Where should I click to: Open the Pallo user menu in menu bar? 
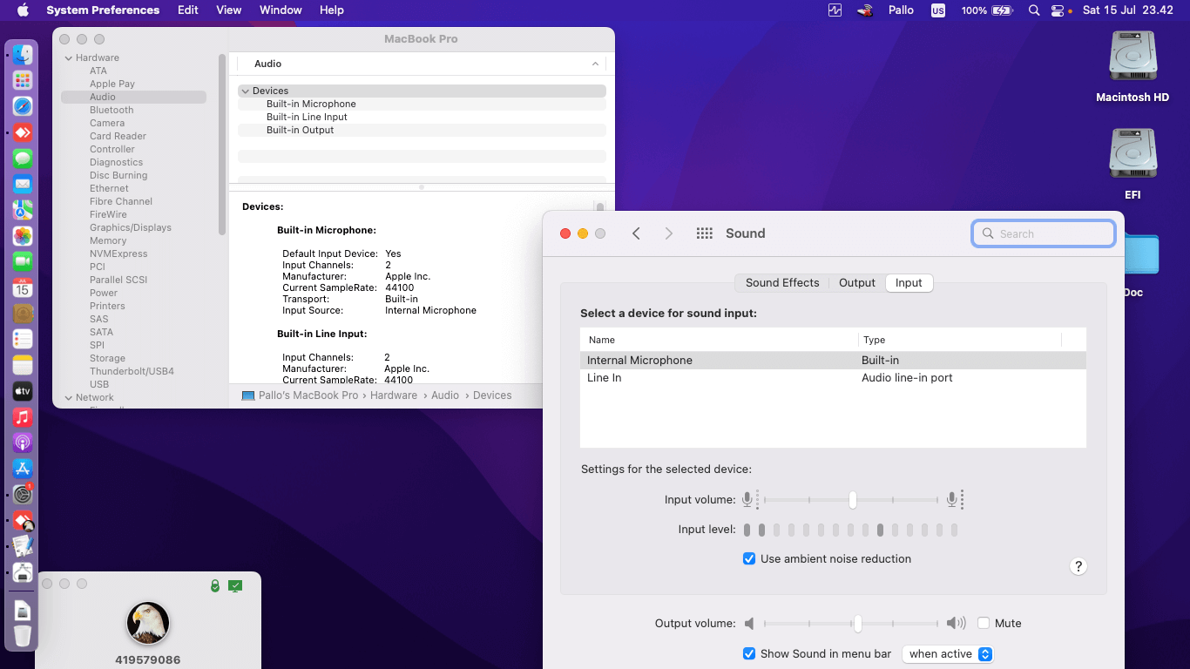(x=902, y=10)
